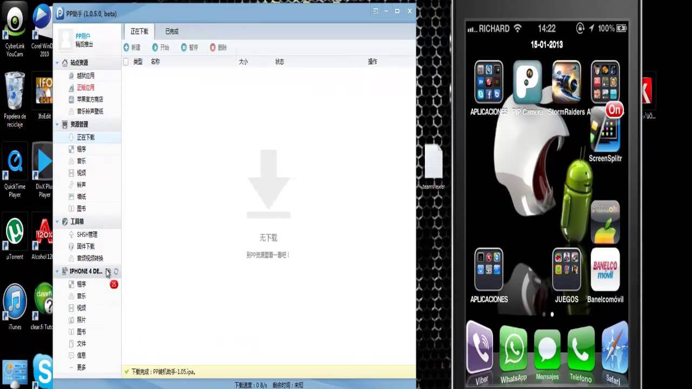The height and width of the screenshot is (389, 692).
Task: Click the user avatar picture
Action: pyautogui.click(x=65, y=39)
